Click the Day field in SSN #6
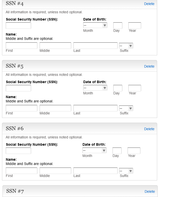The image size is (185, 197). (117, 151)
